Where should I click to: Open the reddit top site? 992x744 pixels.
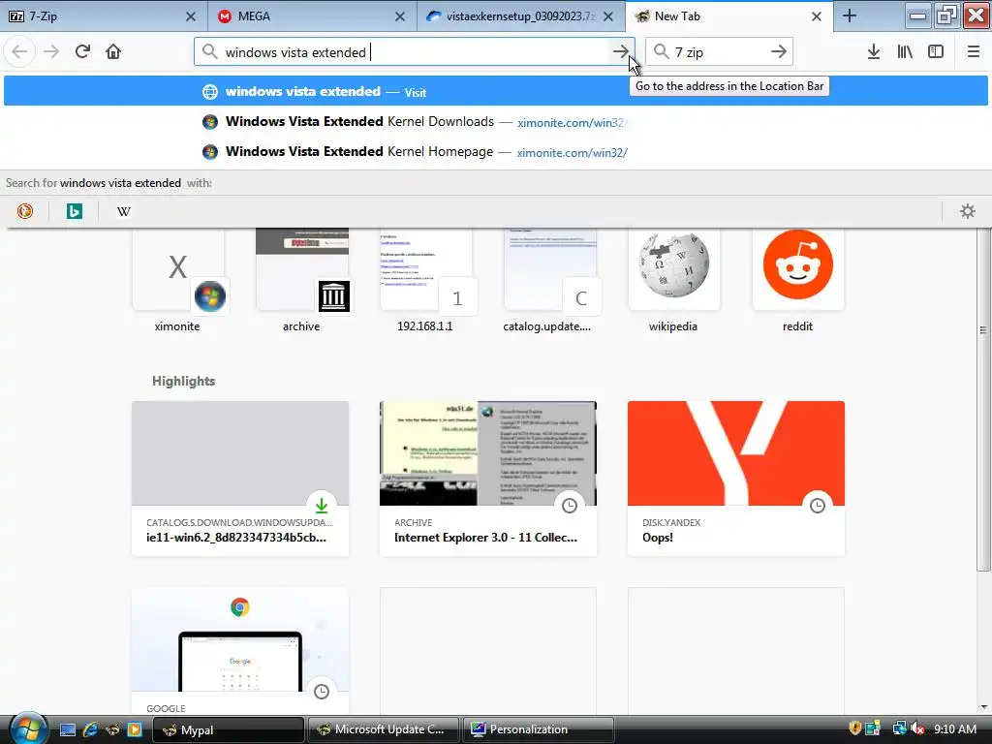tap(798, 279)
